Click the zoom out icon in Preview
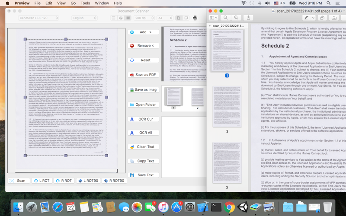346x216 pixels. [x=225, y=18]
